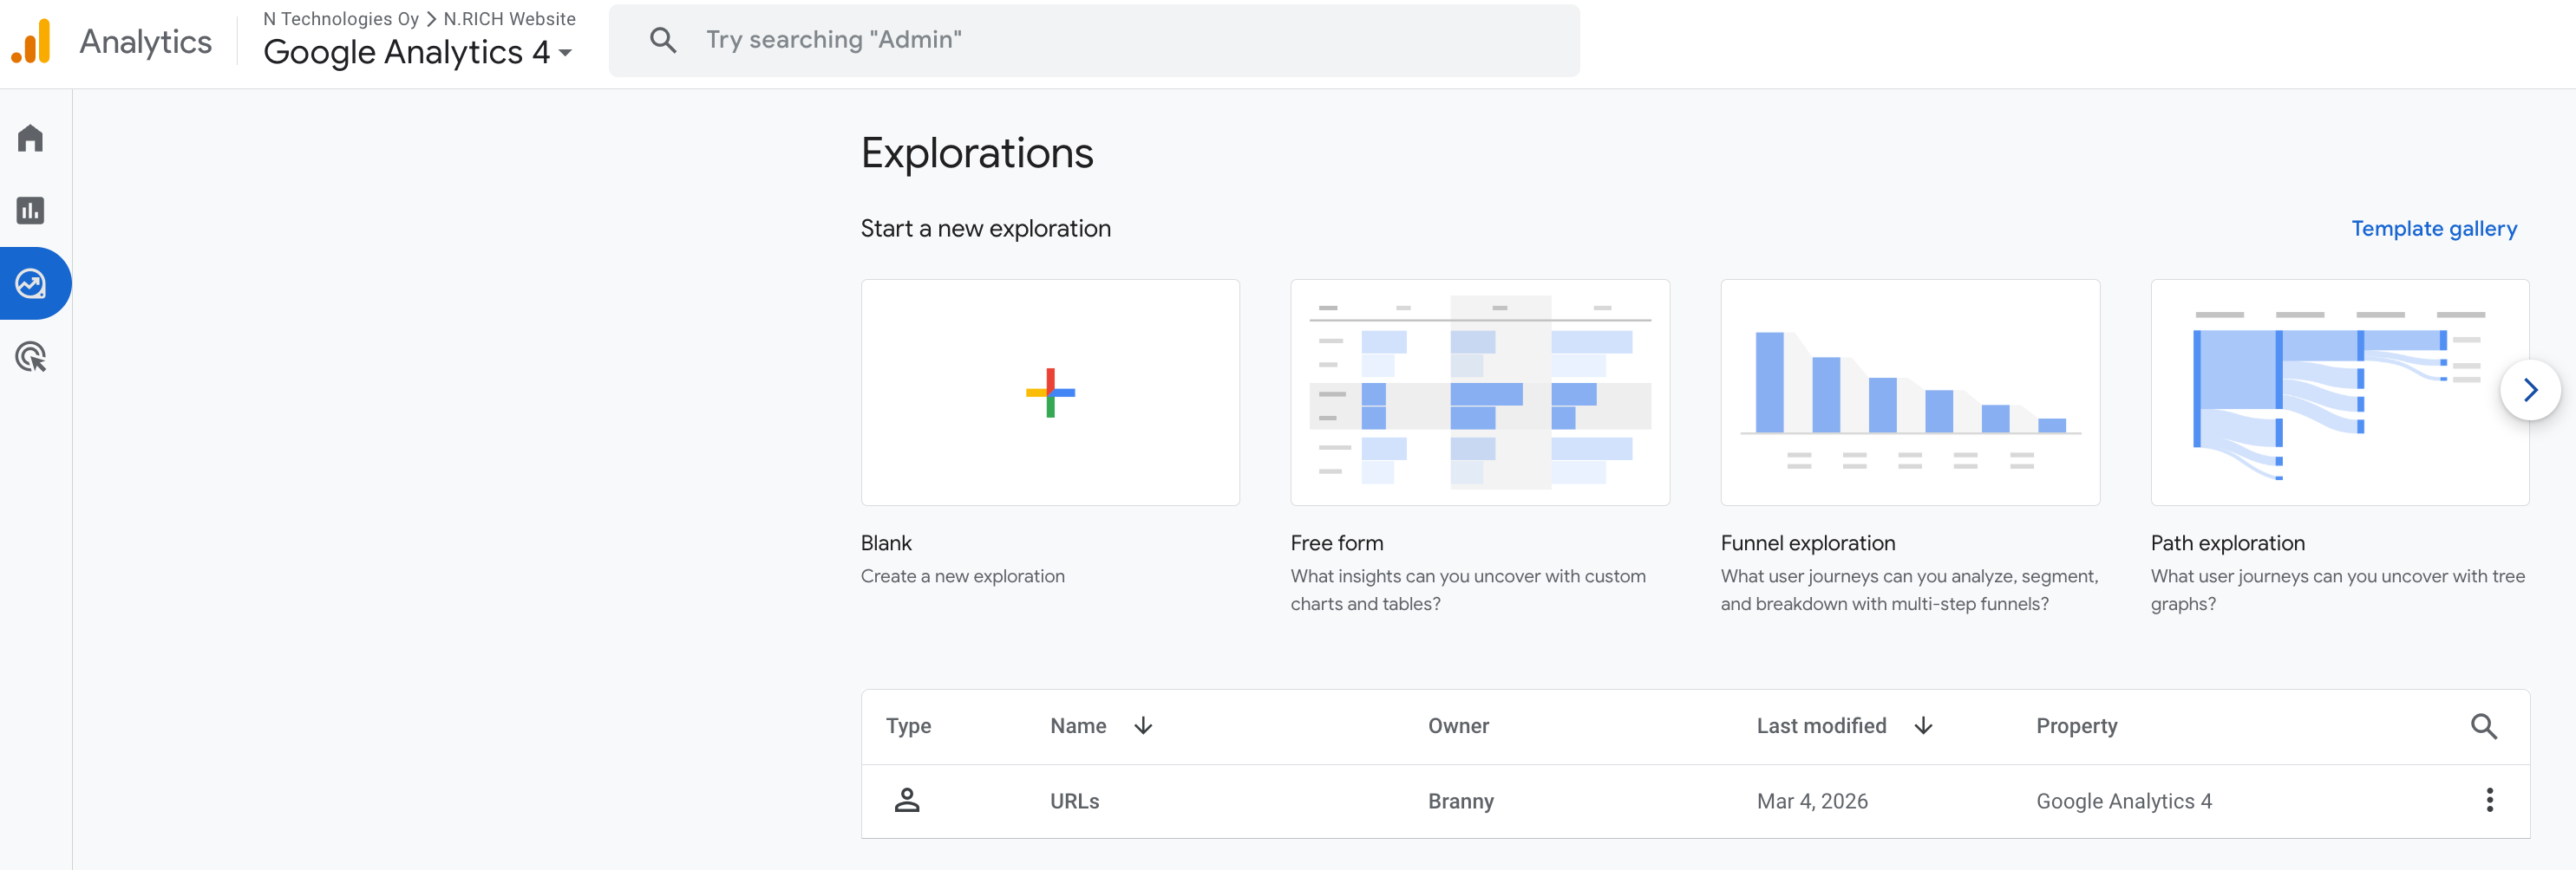
Task: Click the owner Branny cell
Action: point(1461,801)
